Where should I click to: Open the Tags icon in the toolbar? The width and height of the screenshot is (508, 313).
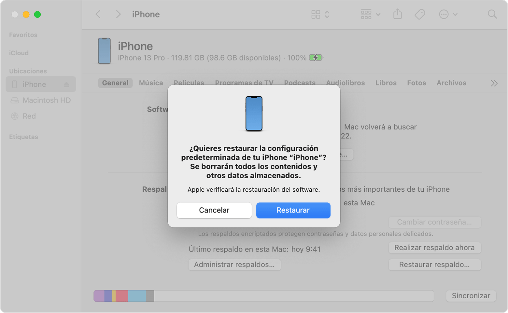tap(419, 14)
